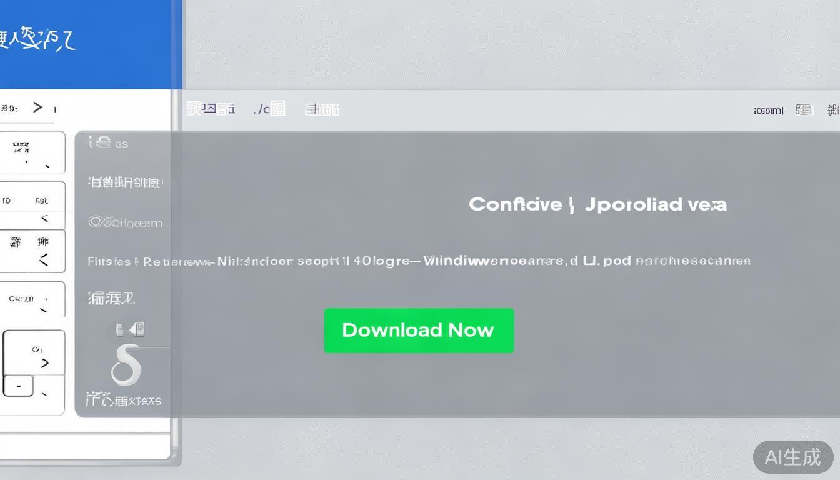Open the first toolbar tab with Chinese characters
Screen dimensions: 840x480
(x=211, y=109)
